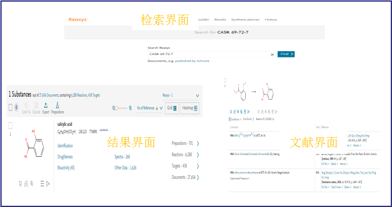Tick the select-all checkbox in substances toolbar

click(10, 107)
